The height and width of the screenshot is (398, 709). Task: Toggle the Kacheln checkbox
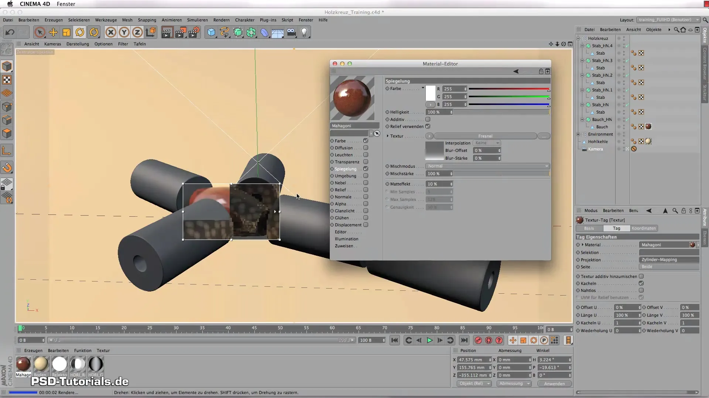point(641,283)
